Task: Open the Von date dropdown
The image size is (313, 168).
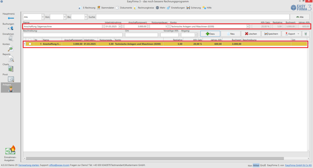Action: (x=64, y=17)
